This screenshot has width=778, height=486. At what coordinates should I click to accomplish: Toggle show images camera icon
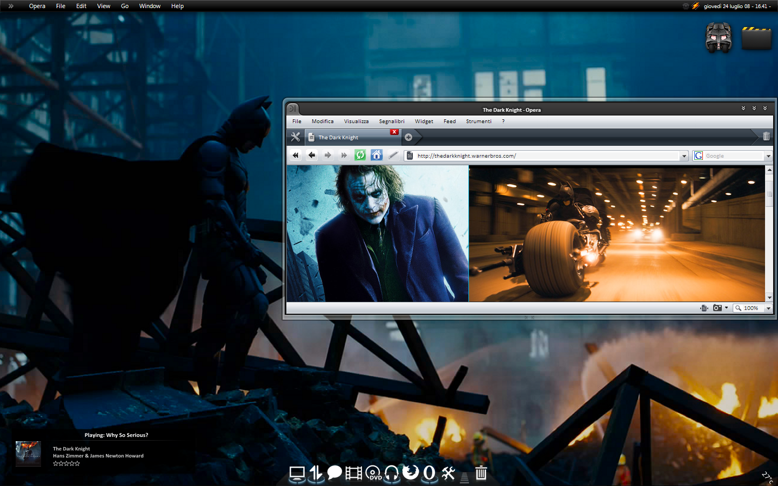(x=717, y=308)
